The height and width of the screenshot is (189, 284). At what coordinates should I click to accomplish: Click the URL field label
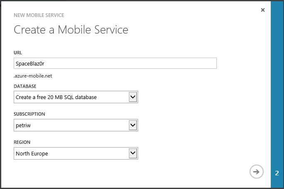(x=18, y=53)
